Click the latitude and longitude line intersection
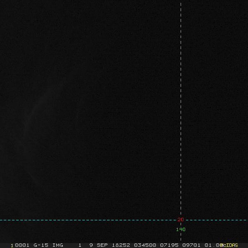Image resolution: width=248 pixels, height=248 pixels. tap(181, 220)
